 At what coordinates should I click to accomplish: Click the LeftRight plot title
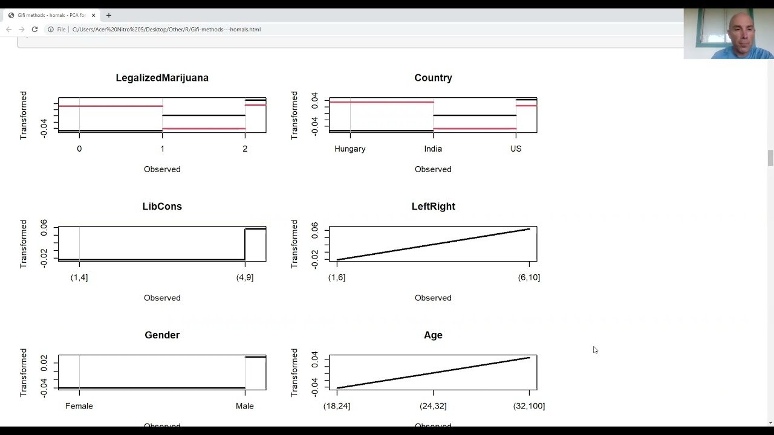pyautogui.click(x=433, y=207)
